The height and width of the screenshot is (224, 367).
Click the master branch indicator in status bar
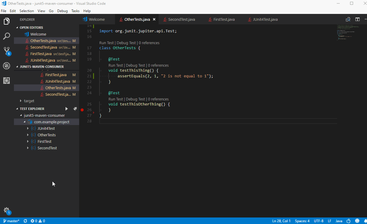coord(11,221)
